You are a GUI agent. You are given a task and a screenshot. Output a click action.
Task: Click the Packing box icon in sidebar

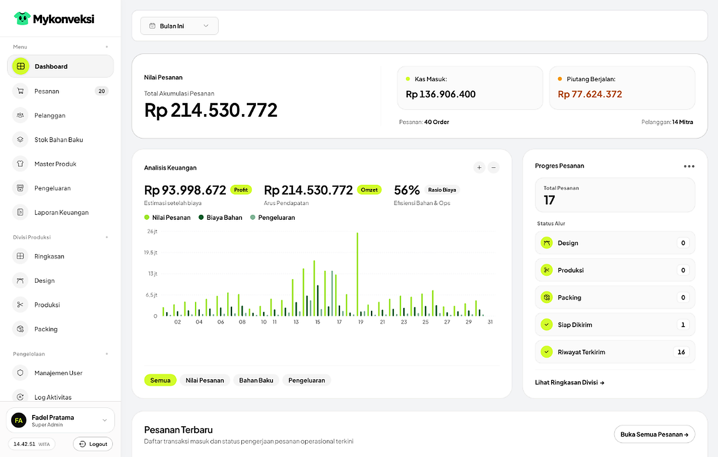coord(20,329)
